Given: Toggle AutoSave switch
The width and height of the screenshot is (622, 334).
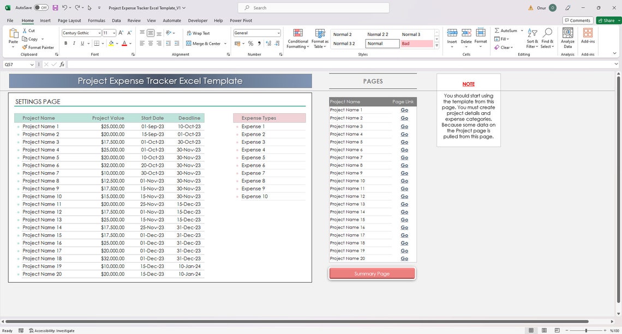Looking at the screenshot, I should 41,8.
